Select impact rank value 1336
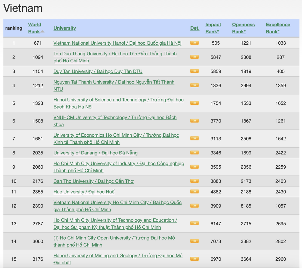 pos(216,85)
